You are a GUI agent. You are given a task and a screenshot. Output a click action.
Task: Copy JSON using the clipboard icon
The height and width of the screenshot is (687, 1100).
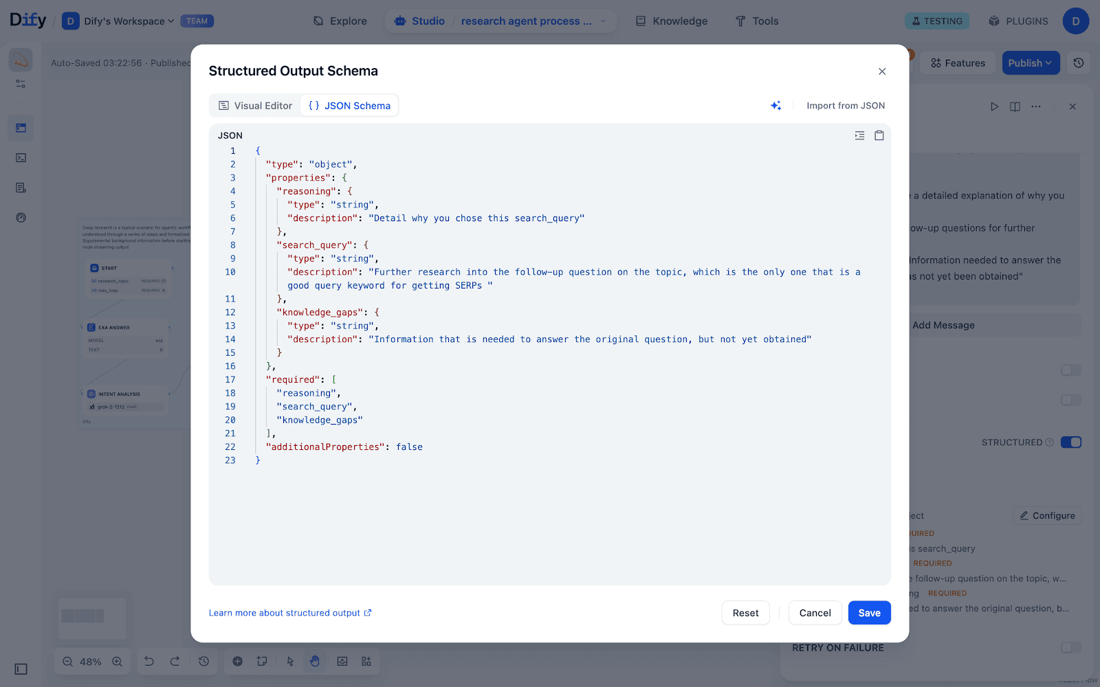879,135
